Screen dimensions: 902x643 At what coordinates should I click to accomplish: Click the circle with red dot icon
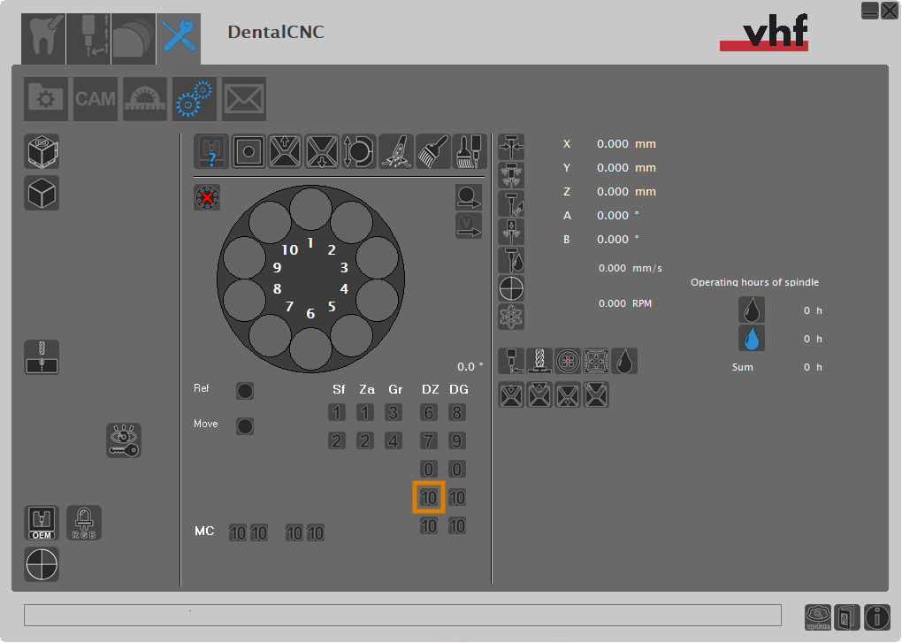click(567, 361)
